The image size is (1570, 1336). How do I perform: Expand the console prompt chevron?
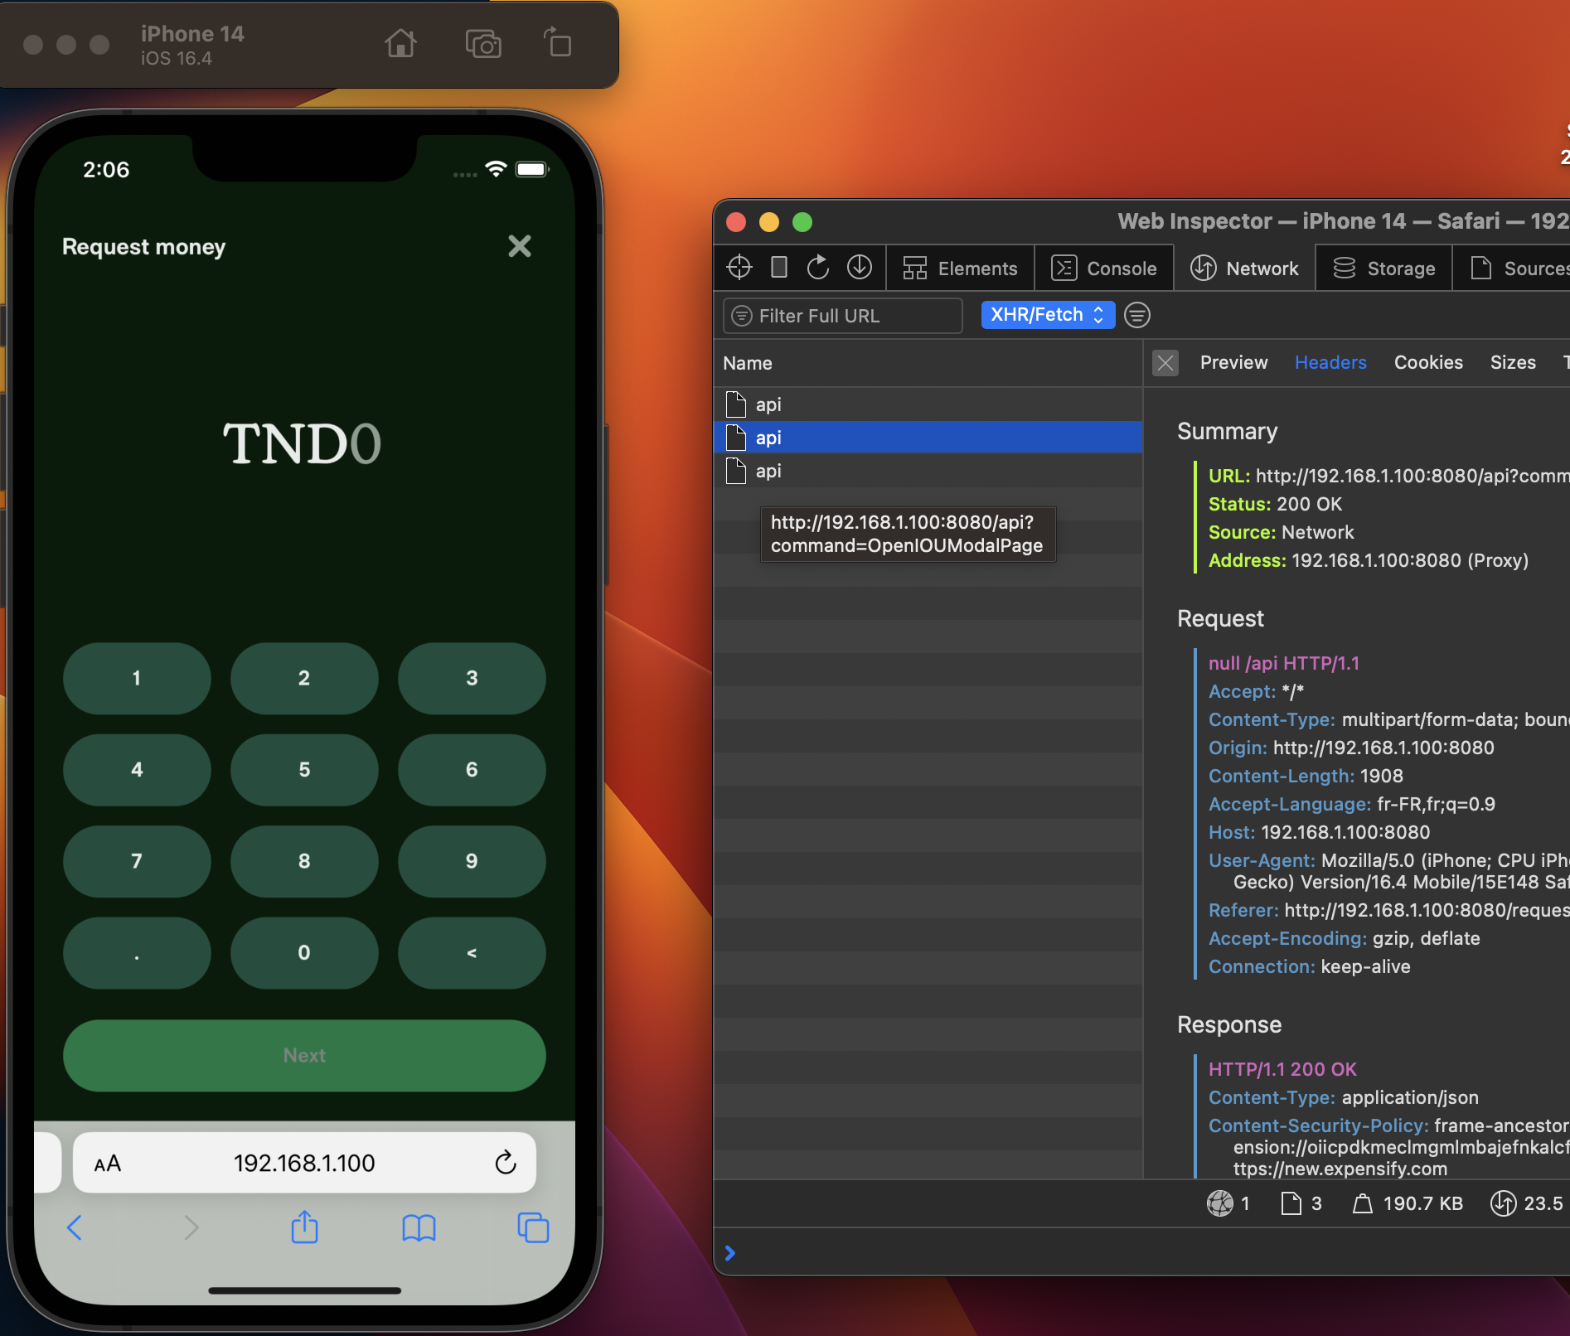[730, 1253]
